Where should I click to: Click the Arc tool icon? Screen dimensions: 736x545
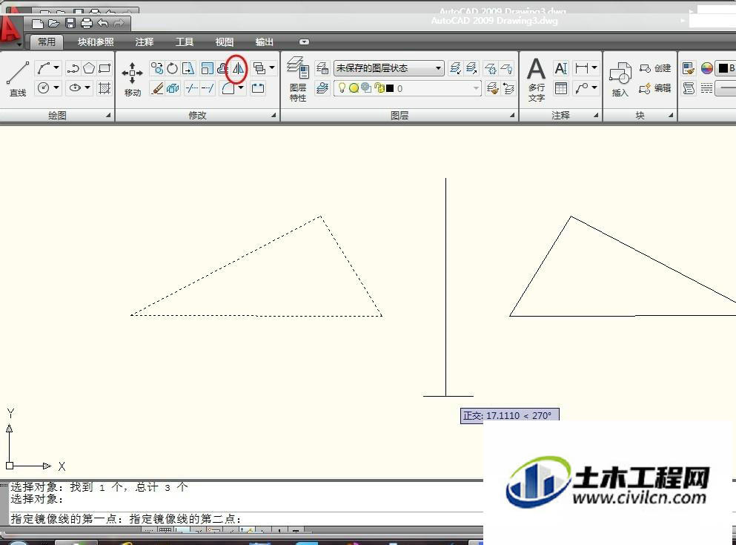(x=44, y=68)
